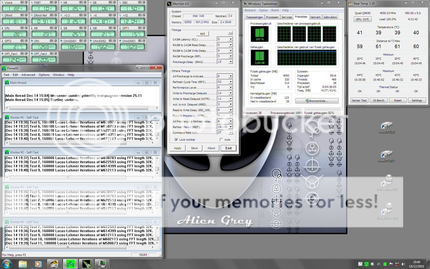Switch to the Netwerk tab in Taakbeheer
430x269 pixels.
[x=315, y=17]
